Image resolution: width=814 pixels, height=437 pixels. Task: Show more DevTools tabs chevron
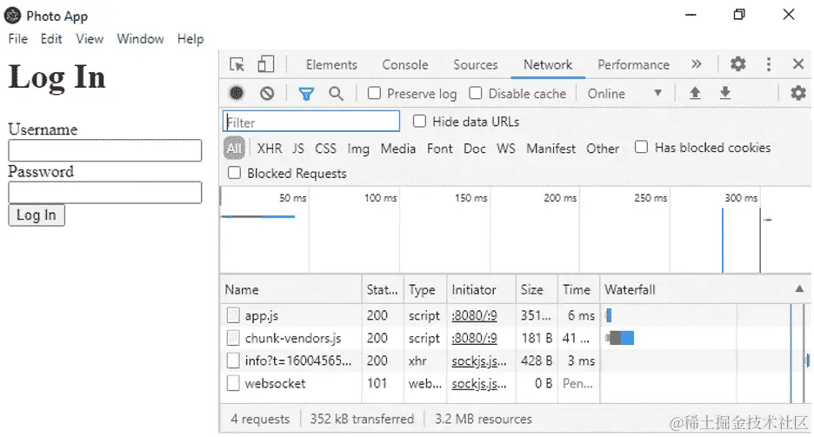696,64
